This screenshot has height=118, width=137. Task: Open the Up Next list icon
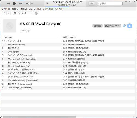coord(92,4)
